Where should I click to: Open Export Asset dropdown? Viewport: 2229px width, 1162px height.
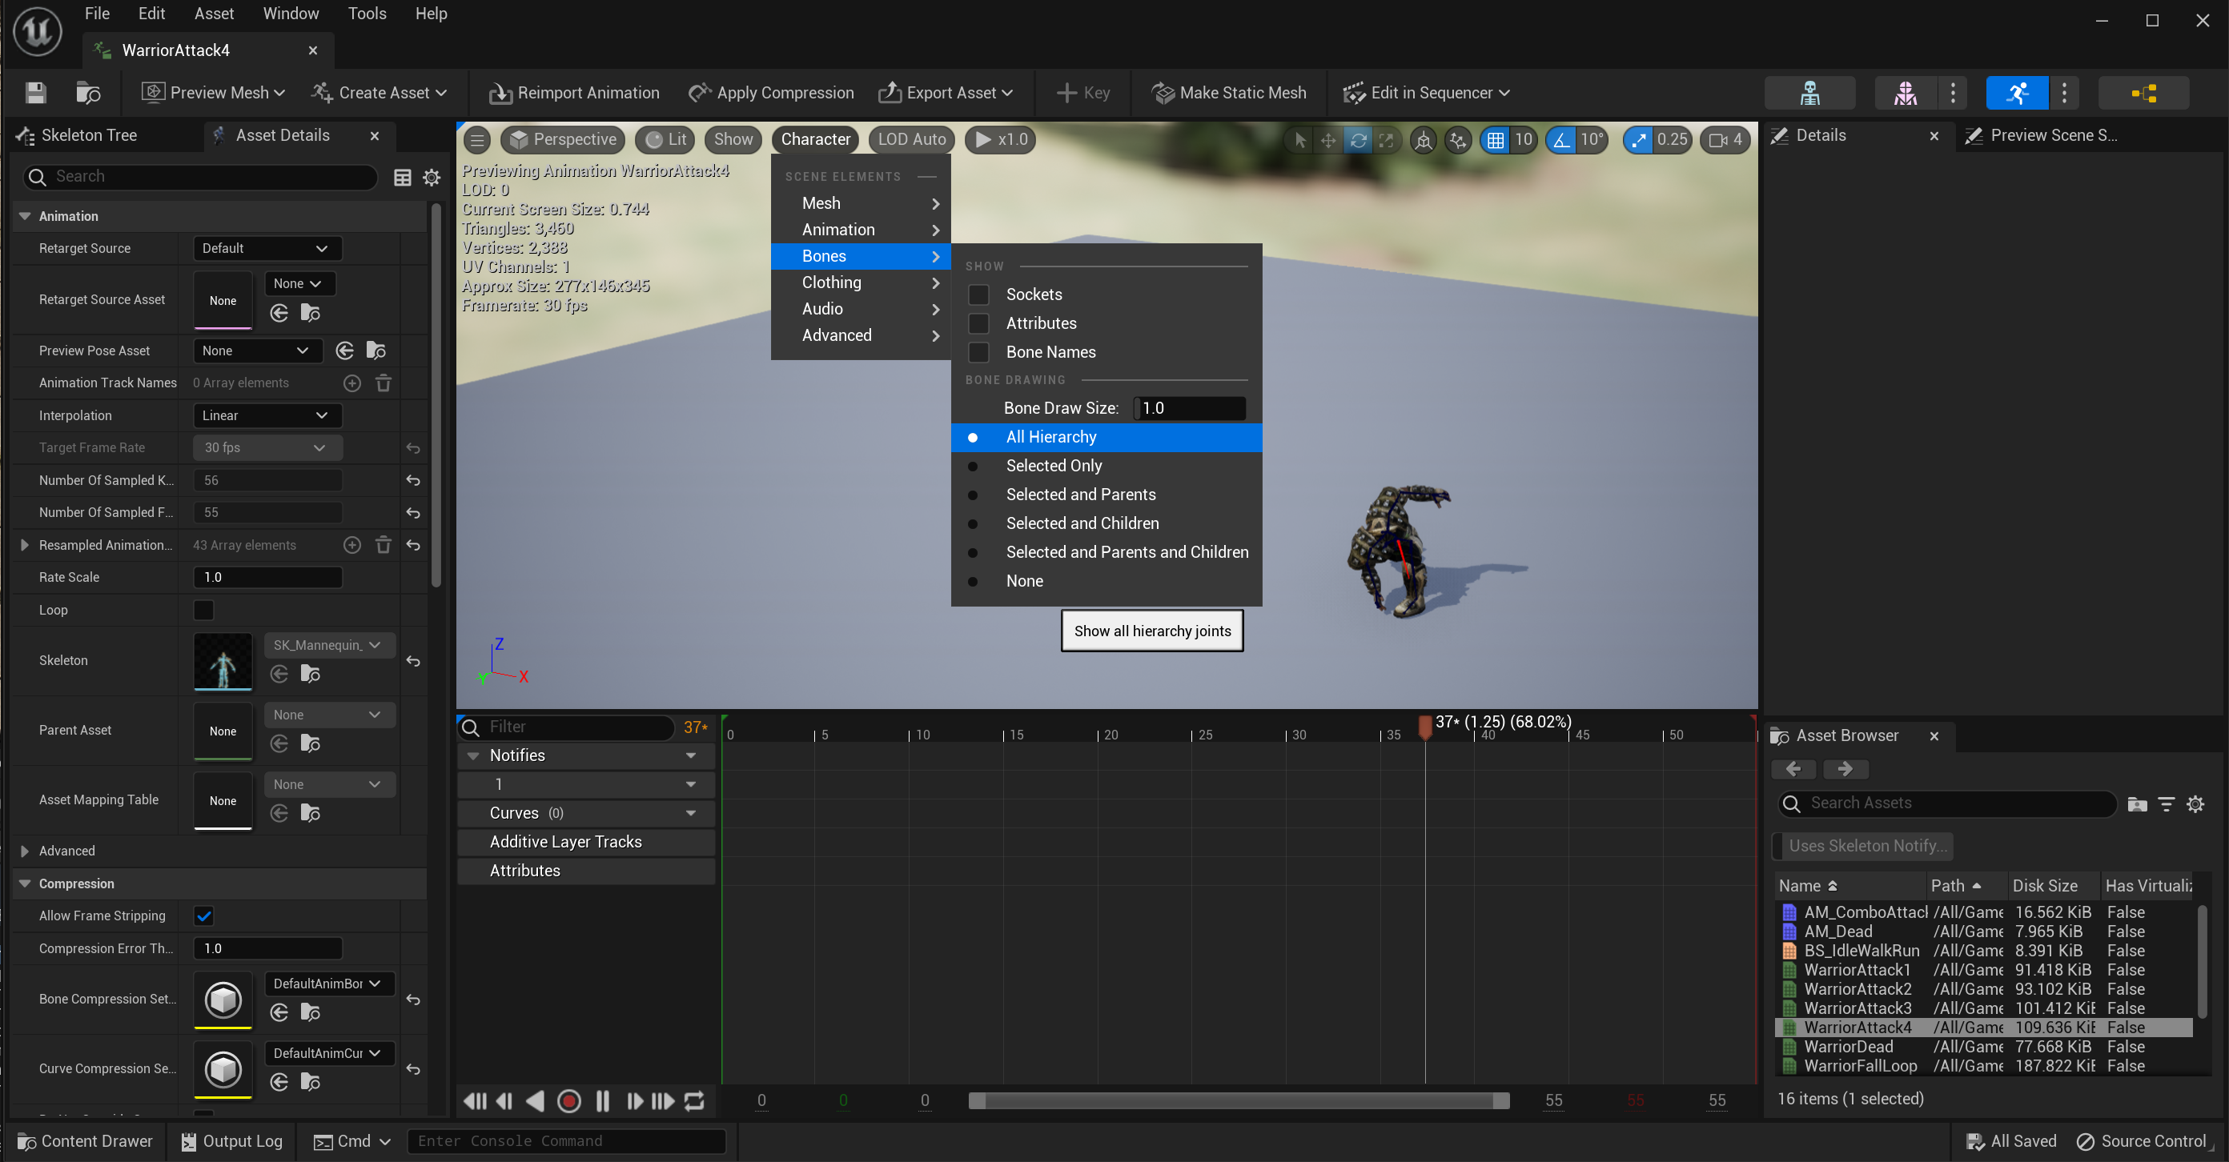[945, 93]
